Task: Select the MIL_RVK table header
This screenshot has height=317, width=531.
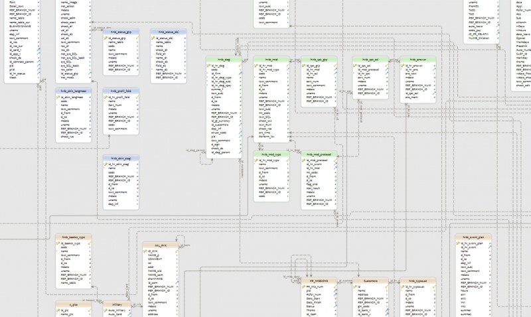Action: coord(161,245)
